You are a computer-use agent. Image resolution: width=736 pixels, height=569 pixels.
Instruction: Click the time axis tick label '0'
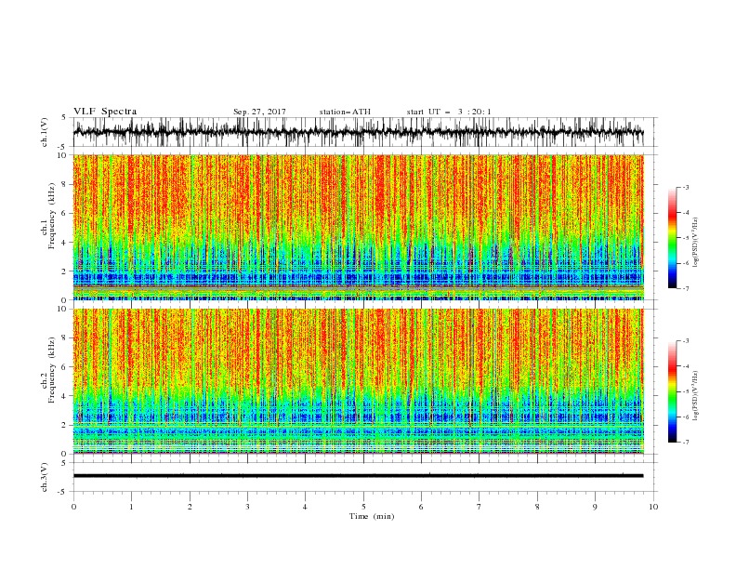point(73,507)
